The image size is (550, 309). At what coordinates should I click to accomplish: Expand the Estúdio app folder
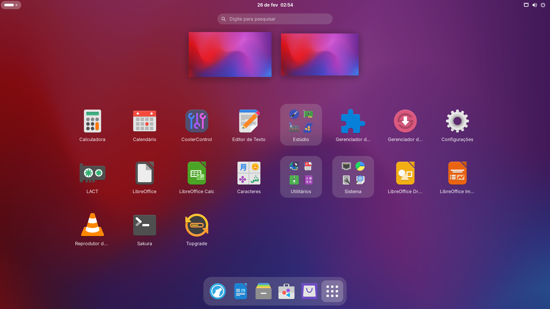tap(301, 125)
